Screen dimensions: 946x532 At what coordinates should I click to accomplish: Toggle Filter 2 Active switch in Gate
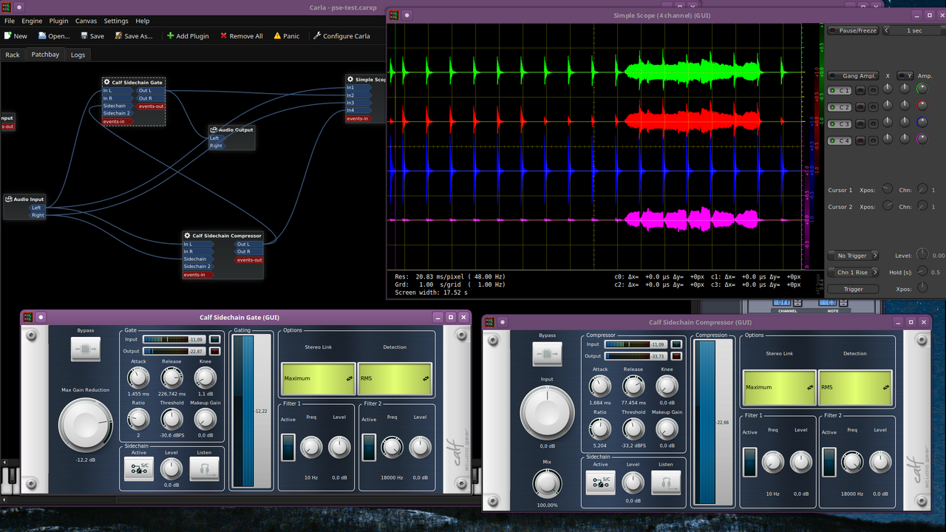370,447
